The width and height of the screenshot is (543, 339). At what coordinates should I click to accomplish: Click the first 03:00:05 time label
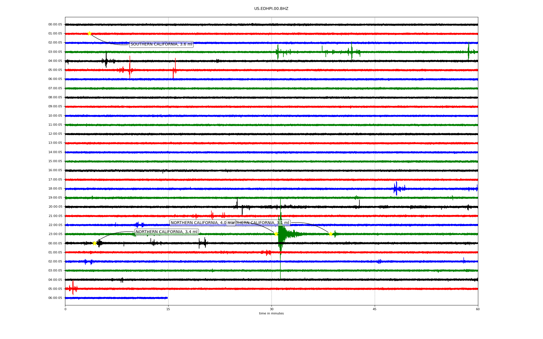pos(55,52)
